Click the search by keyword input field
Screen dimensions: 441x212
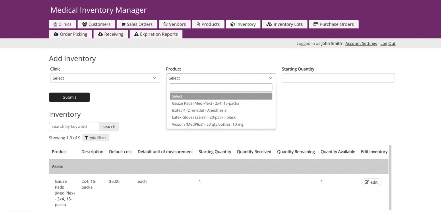pyautogui.click(x=74, y=126)
